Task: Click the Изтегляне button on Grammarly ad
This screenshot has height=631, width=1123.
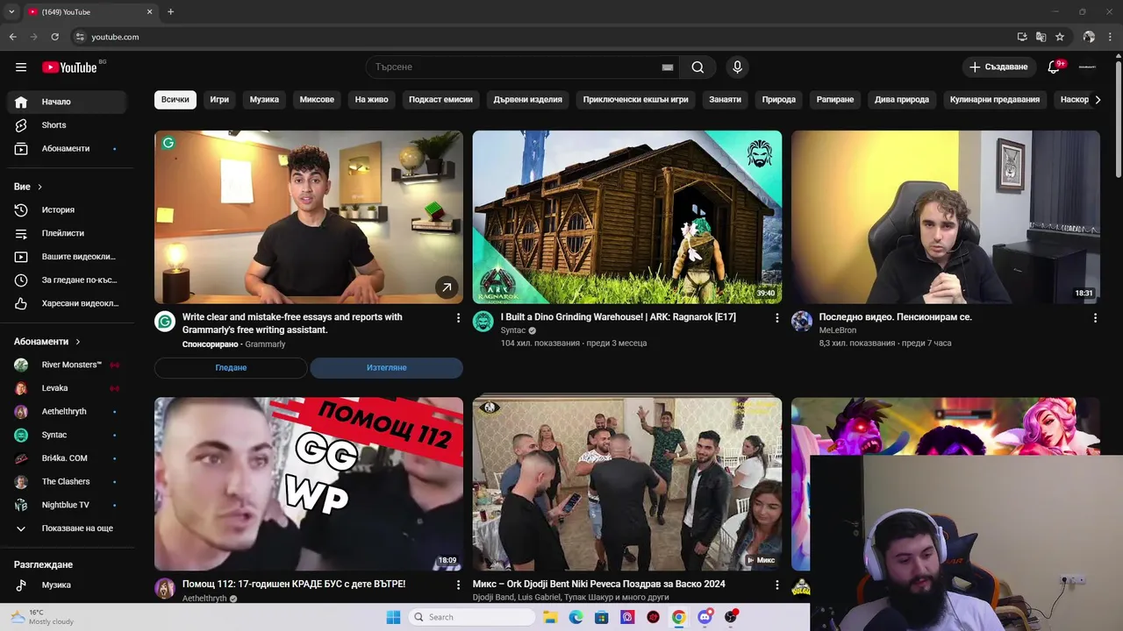Action: tap(386, 367)
